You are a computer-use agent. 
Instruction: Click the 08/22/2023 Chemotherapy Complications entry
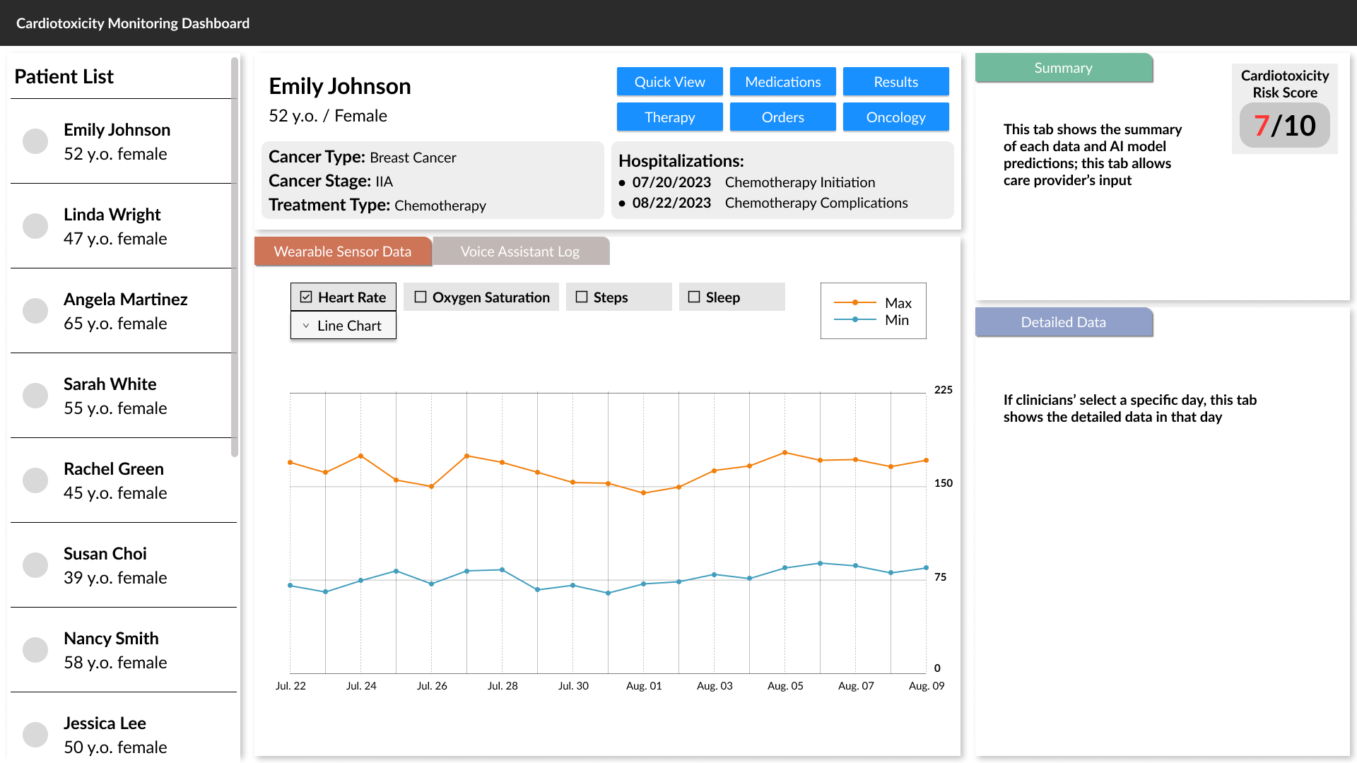[x=763, y=203]
